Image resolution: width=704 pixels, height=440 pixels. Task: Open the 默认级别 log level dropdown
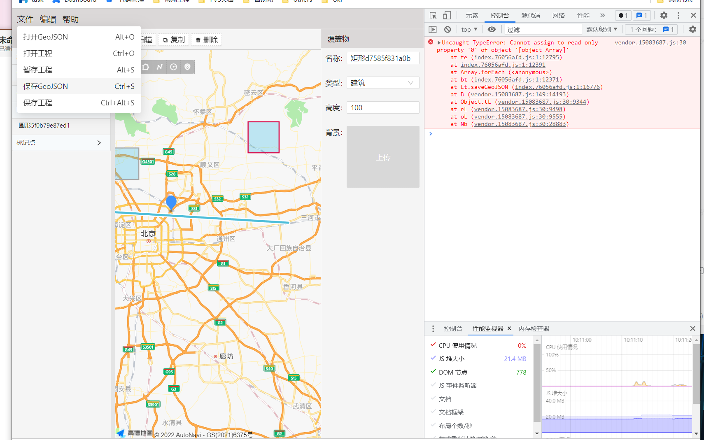pos(602,29)
